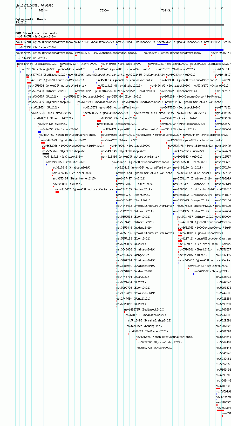Click esv2521465 (McKernan2009) label

click(146, 75)
